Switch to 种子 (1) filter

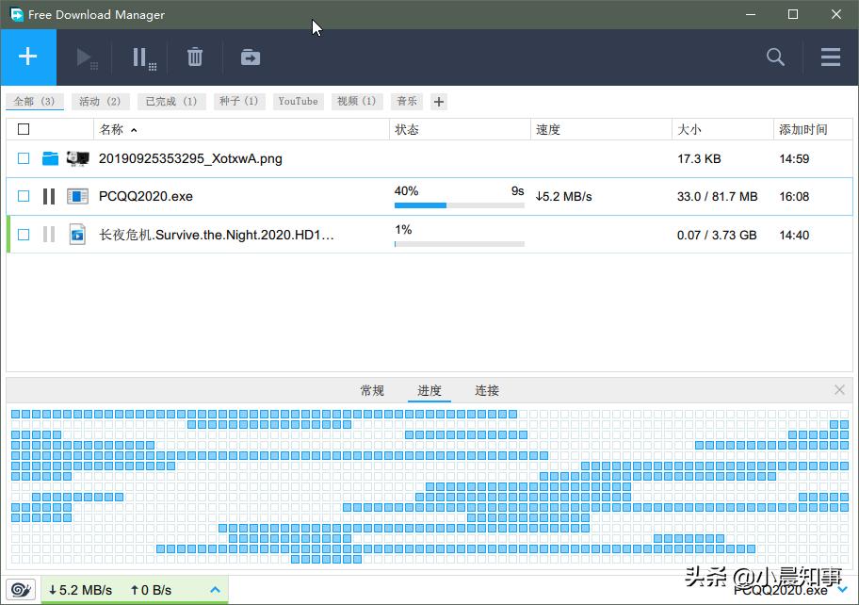click(239, 102)
